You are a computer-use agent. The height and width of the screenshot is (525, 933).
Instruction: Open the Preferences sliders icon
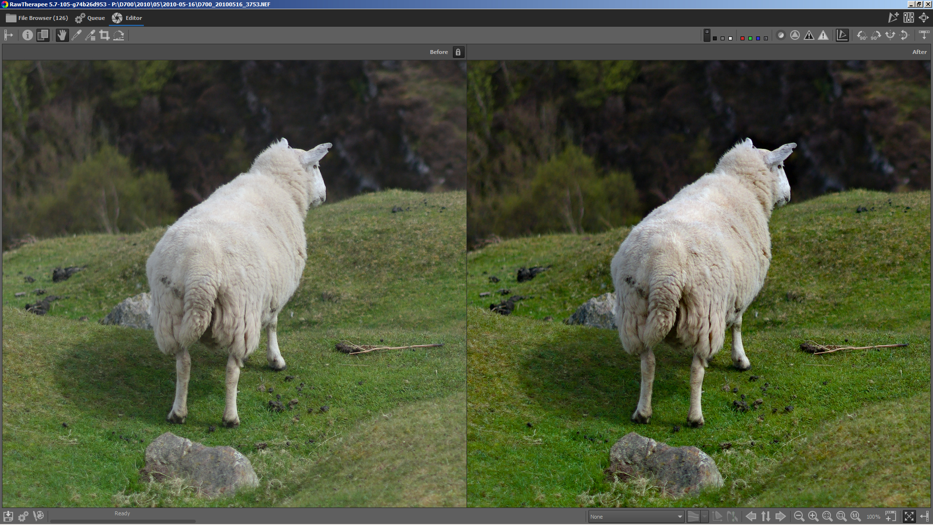pos(909,18)
